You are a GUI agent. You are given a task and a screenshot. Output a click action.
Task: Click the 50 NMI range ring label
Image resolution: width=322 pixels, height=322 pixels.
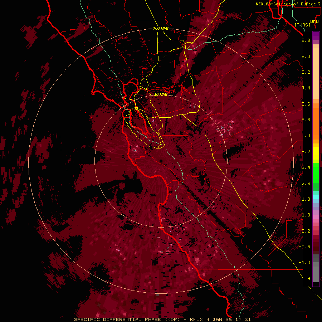(161, 94)
